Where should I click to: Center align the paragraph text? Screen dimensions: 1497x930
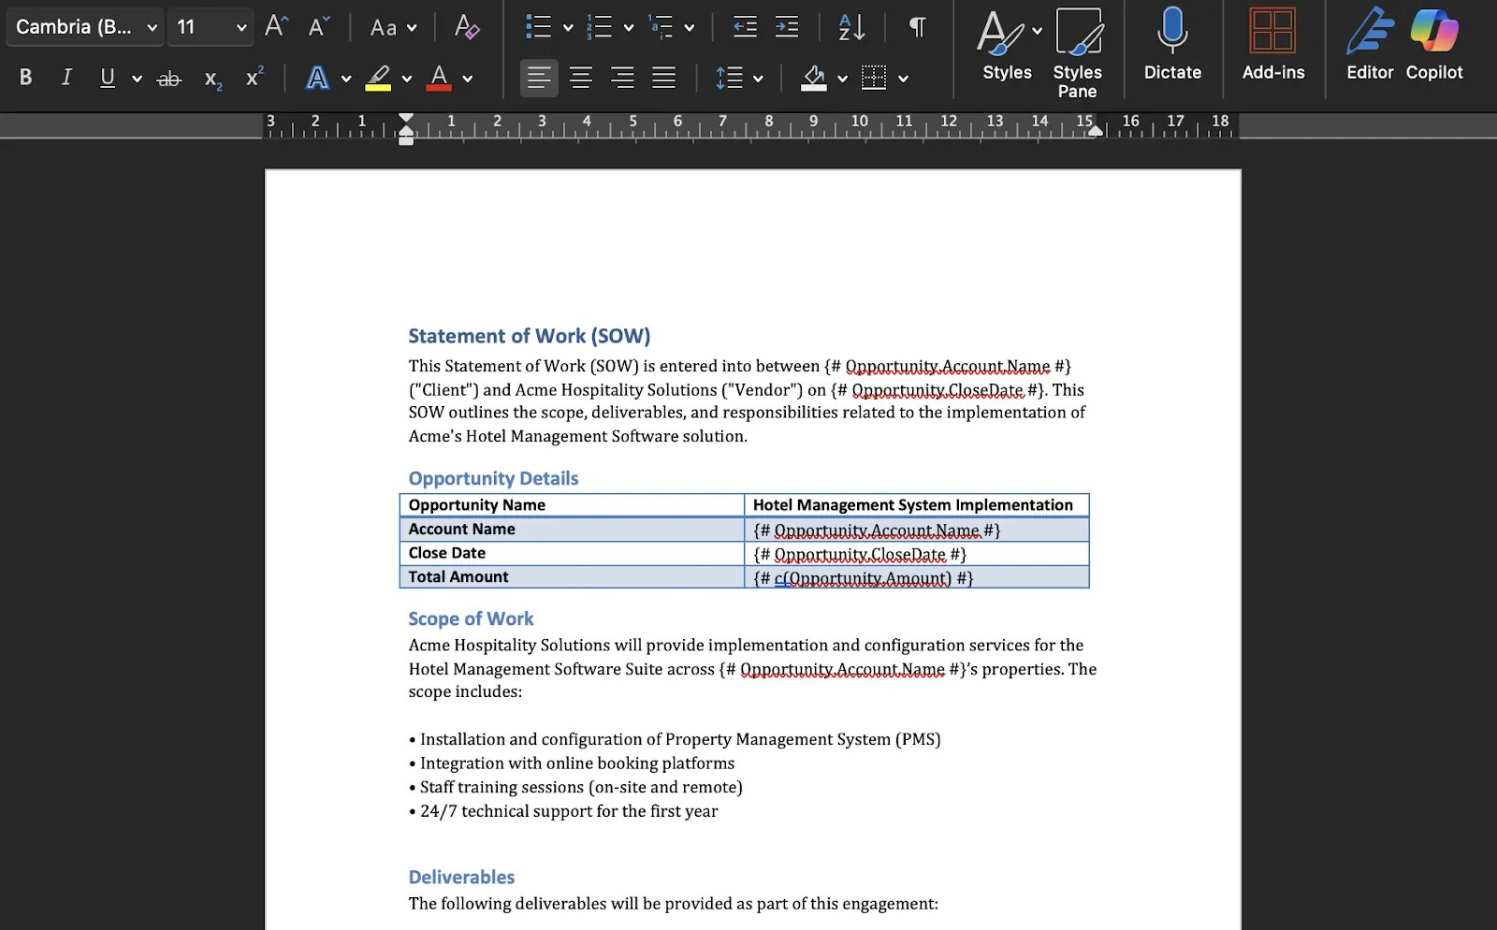pos(580,78)
